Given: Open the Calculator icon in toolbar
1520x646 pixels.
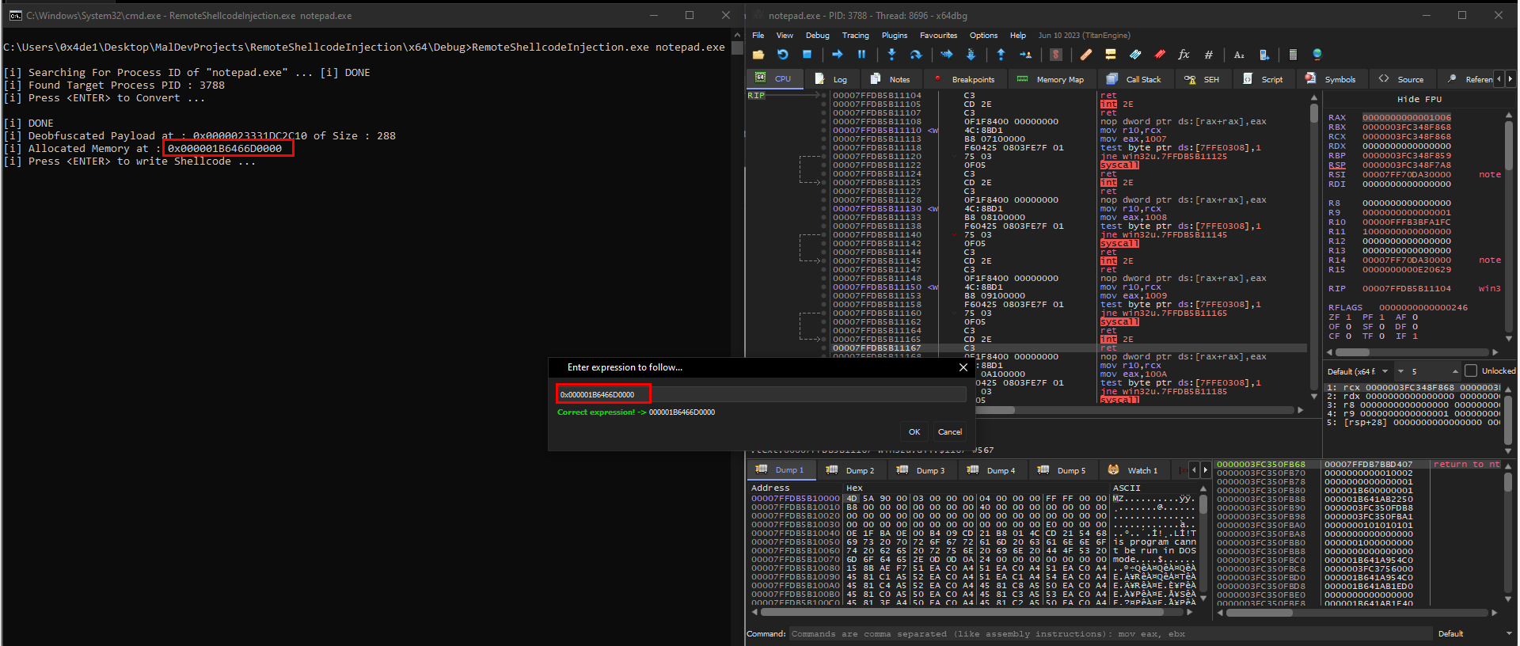Looking at the screenshot, I should [x=1293, y=55].
